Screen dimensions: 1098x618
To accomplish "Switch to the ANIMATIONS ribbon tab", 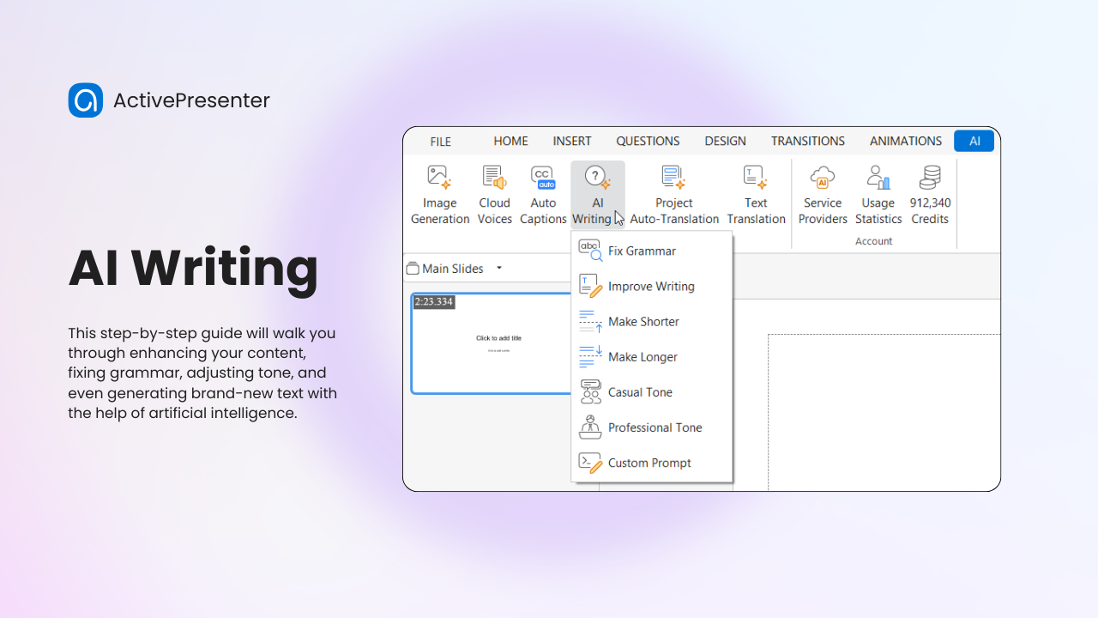I will [905, 141].
